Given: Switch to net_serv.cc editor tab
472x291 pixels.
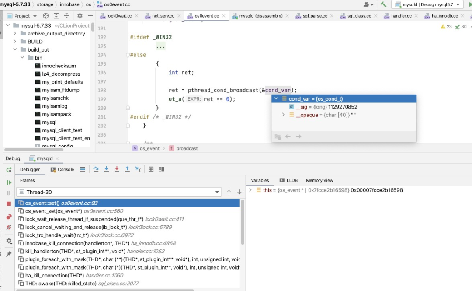Looking at the screenshot, I should [x=163, y=16].
